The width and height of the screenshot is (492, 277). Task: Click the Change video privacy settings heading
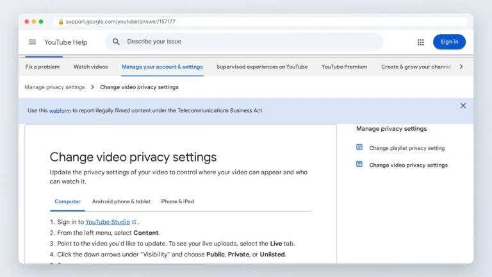[x=133, y=156]
